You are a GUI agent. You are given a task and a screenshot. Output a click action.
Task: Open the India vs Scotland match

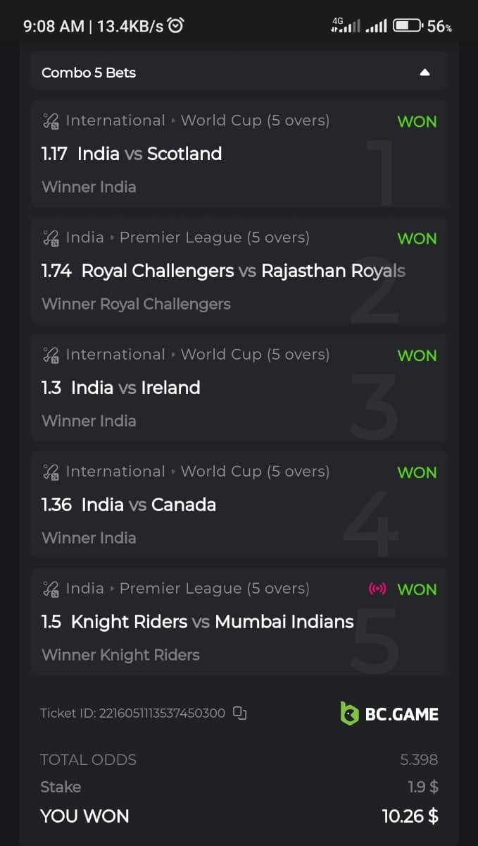[x=149, y=154]
